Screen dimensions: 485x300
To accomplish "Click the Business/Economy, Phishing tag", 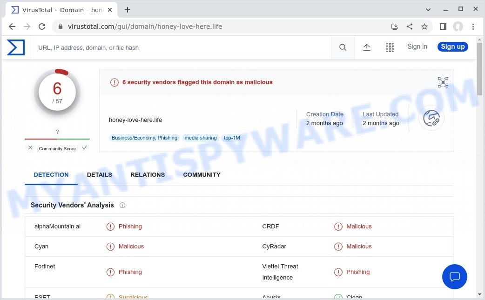I will pyautogui.click(x=144, y=138).
